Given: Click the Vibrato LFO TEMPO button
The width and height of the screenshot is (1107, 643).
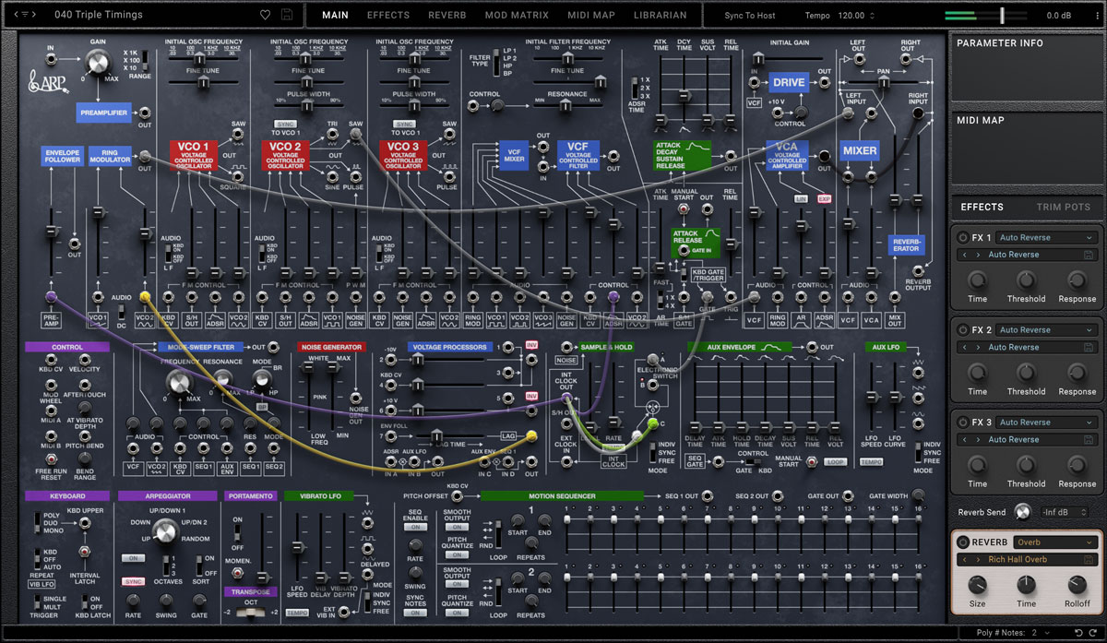Looking at the screenshot, I should pos(296,613).
